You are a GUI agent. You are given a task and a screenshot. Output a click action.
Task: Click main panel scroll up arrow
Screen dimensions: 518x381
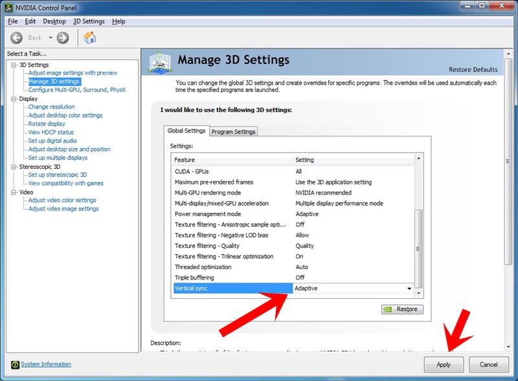tap(508, 54)
